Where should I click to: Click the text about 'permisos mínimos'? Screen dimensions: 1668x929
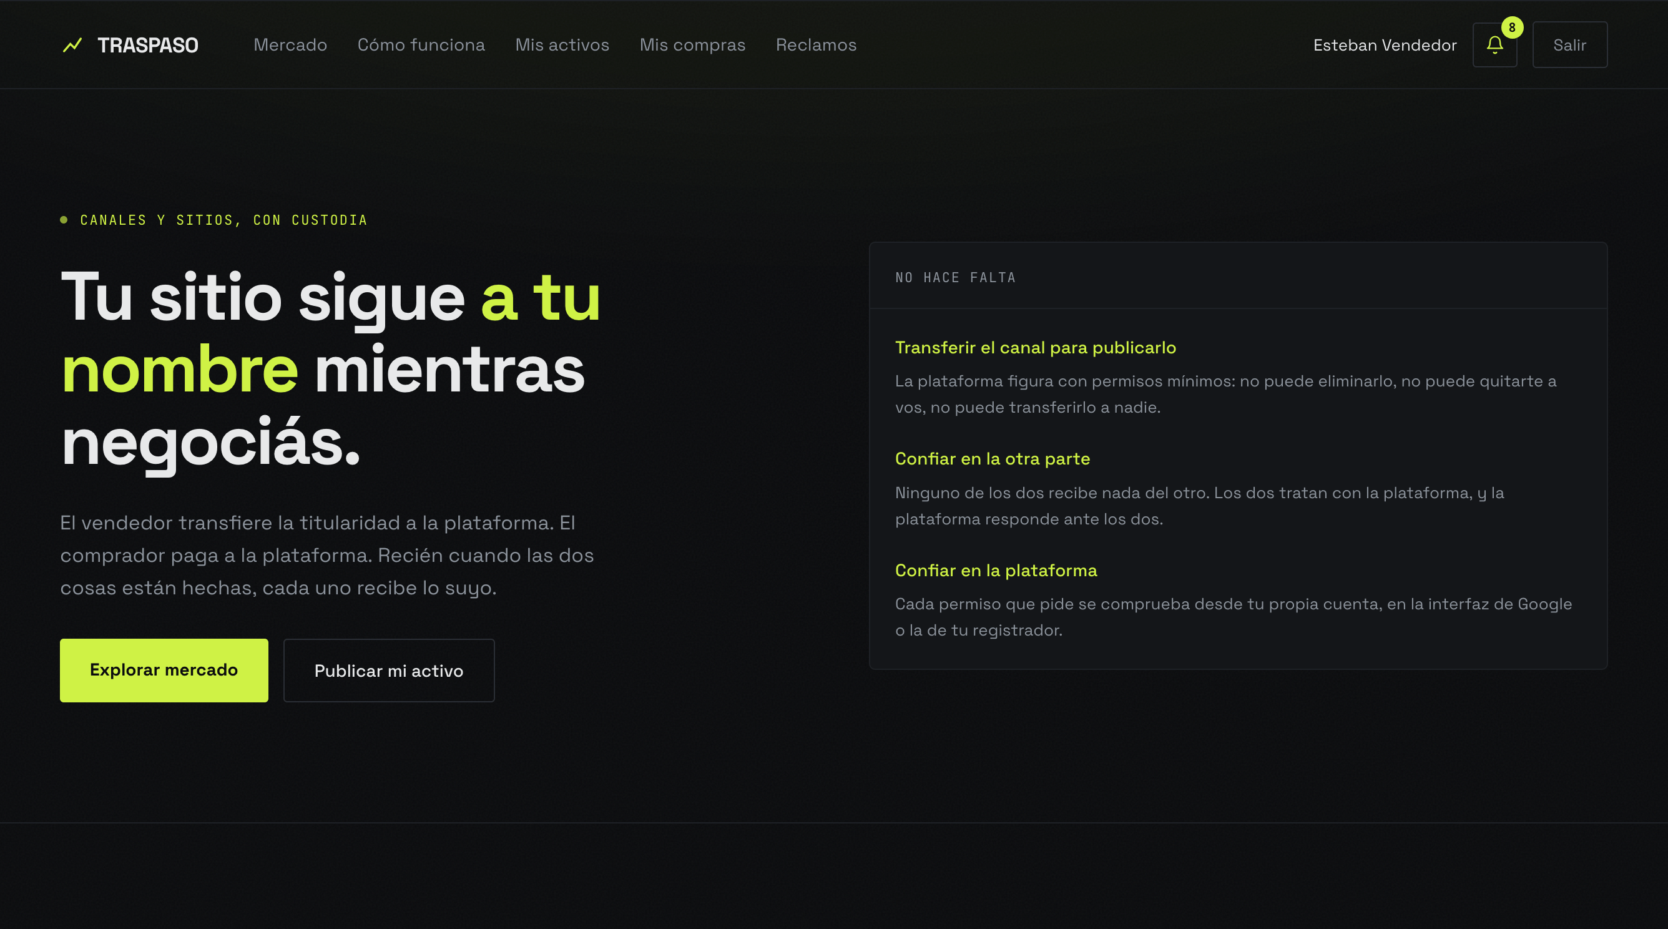pos(1225,394)
